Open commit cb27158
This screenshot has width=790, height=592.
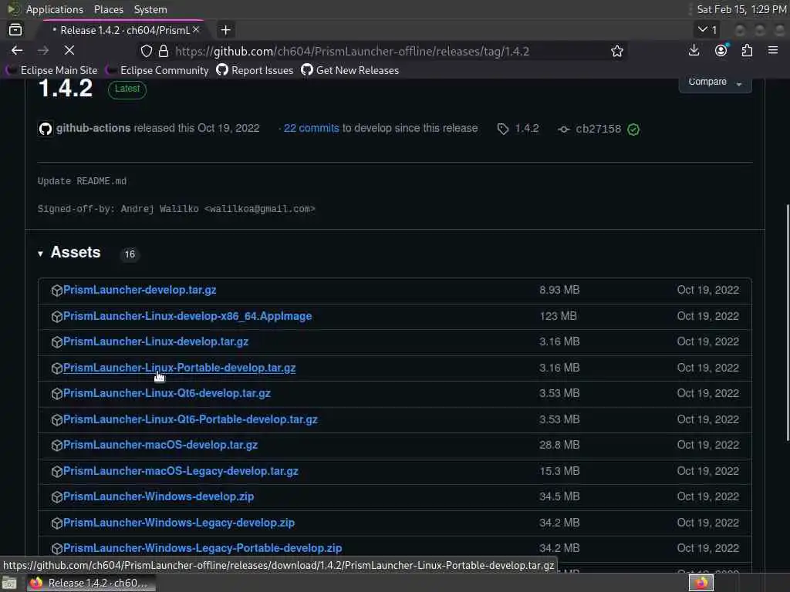coord(598,129)
